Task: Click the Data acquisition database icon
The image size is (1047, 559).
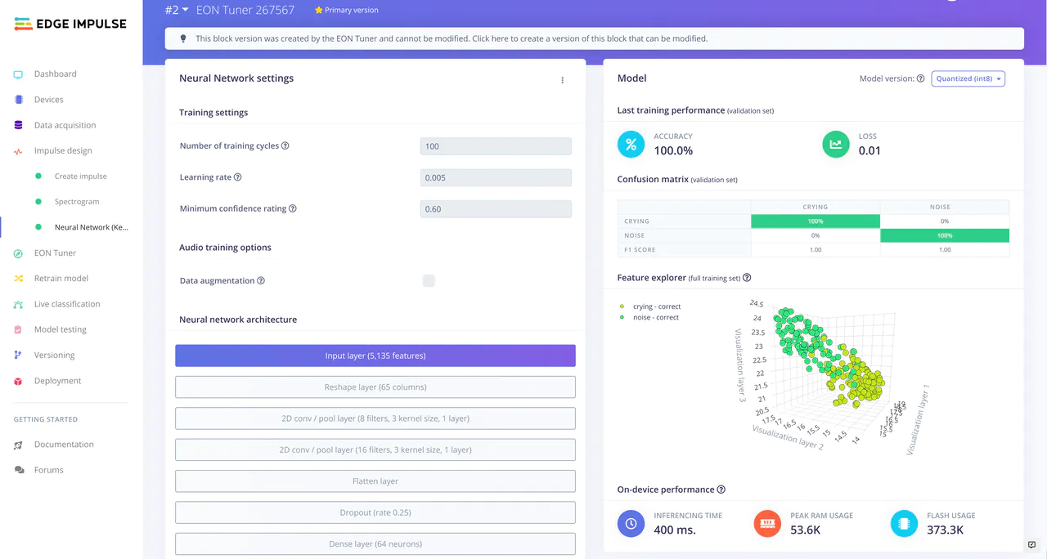Action: (18, 125)
